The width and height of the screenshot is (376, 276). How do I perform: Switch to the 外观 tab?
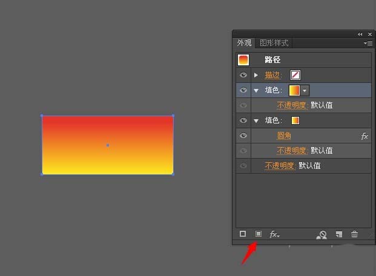coord(244,43)
